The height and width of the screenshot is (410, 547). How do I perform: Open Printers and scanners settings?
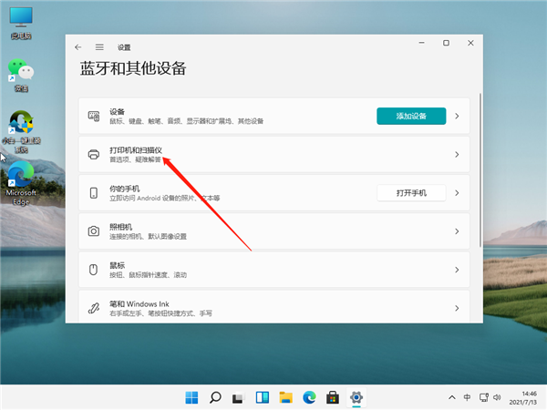point(273,155)
